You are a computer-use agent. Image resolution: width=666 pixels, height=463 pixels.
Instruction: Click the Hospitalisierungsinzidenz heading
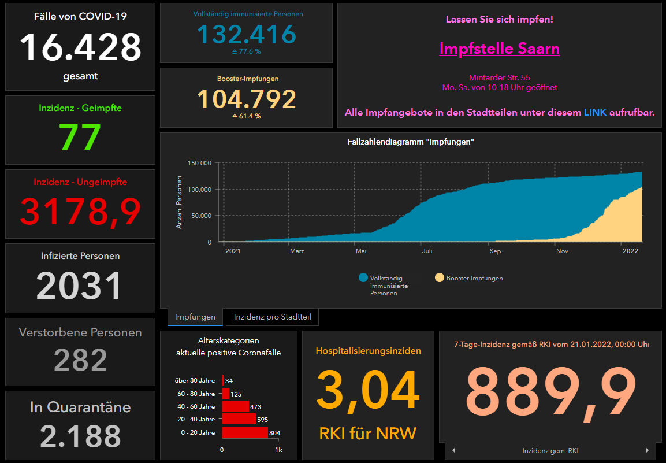[369, 351]
